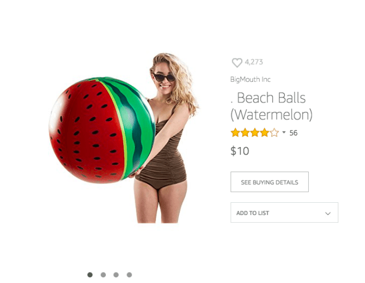This screenshot has width=365, height=283.
Task: Jump to the fourth carousel image dot
Action: pyautogui.click(x=129, y=275)
